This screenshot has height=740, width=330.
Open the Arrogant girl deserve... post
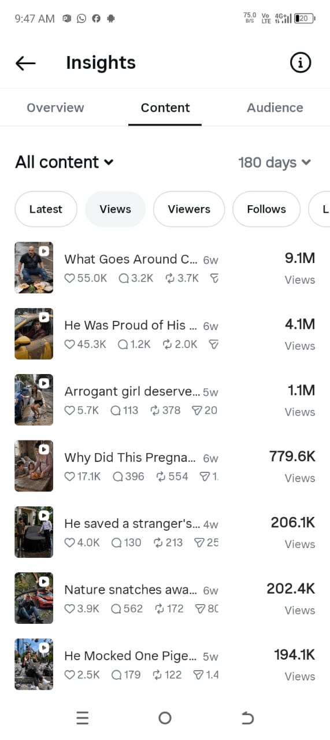coord(165,400)
